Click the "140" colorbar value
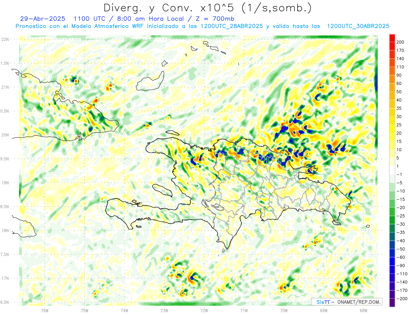Screen dimensions: 408x315 click(401, 58)
